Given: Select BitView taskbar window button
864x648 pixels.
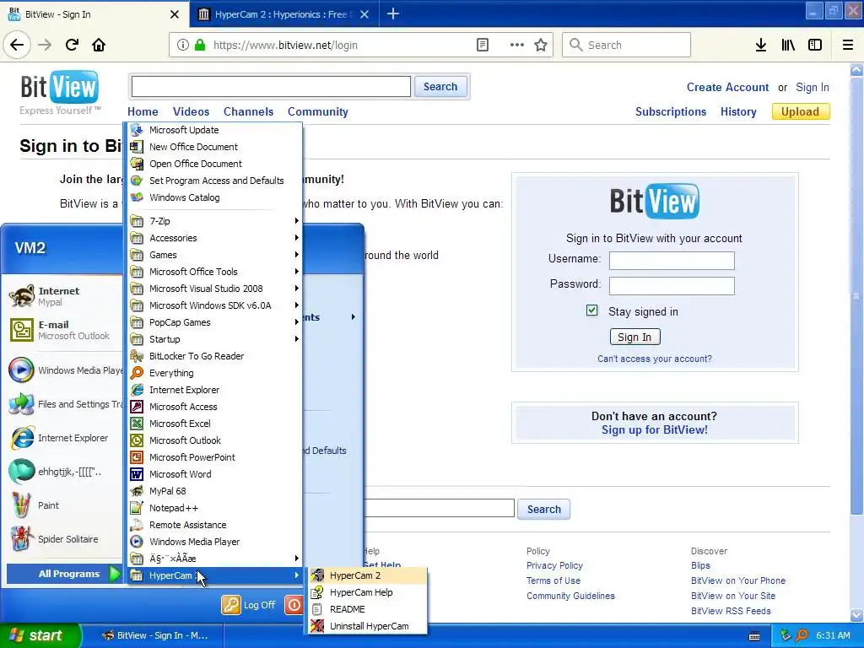Looking at the screenshot, I should (155, 635).
